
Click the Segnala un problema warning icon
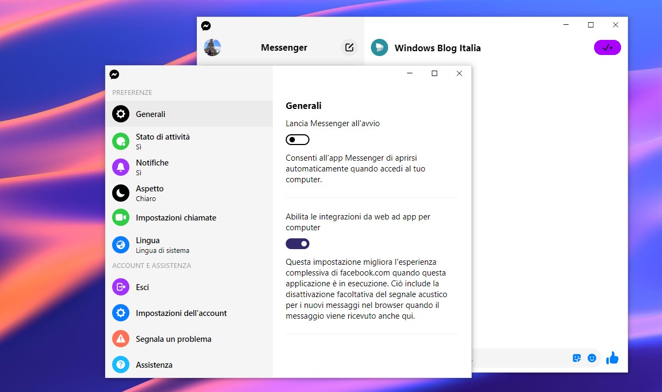tap(121, 339)
